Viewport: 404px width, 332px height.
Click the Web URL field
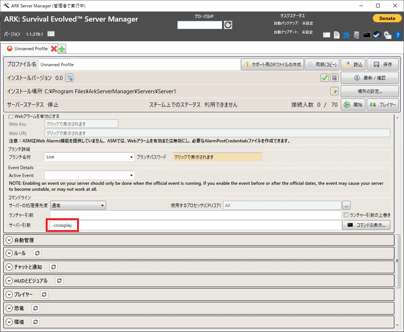pos(217,133)
